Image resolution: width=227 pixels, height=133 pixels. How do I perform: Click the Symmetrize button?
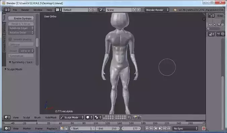[x=21, y=56]
